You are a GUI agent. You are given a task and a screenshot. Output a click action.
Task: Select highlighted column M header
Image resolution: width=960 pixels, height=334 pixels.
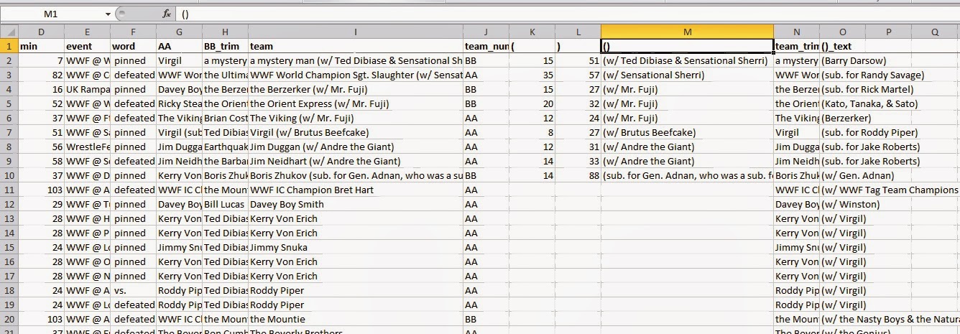coord(687,32)
